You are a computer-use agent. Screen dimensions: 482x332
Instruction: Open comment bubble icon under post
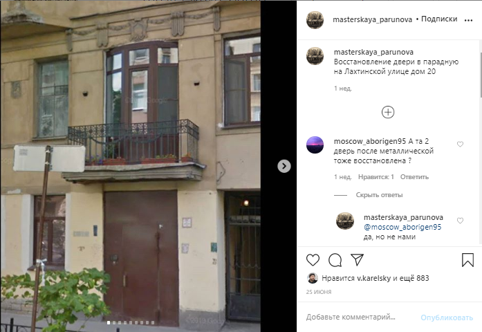[335, 260]
